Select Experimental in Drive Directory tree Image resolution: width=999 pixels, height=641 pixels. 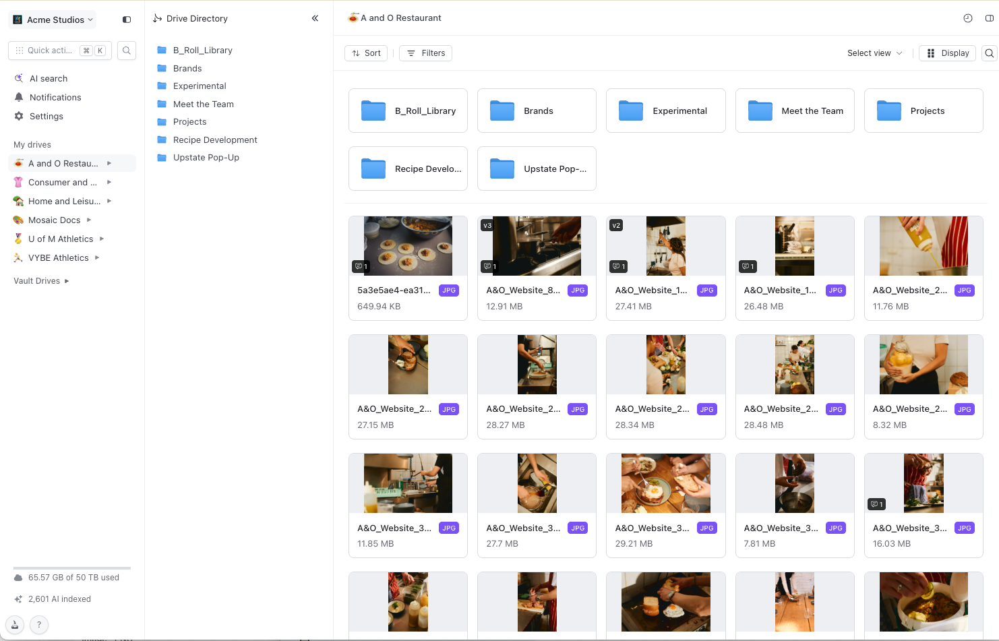click(x=200, y=86)
